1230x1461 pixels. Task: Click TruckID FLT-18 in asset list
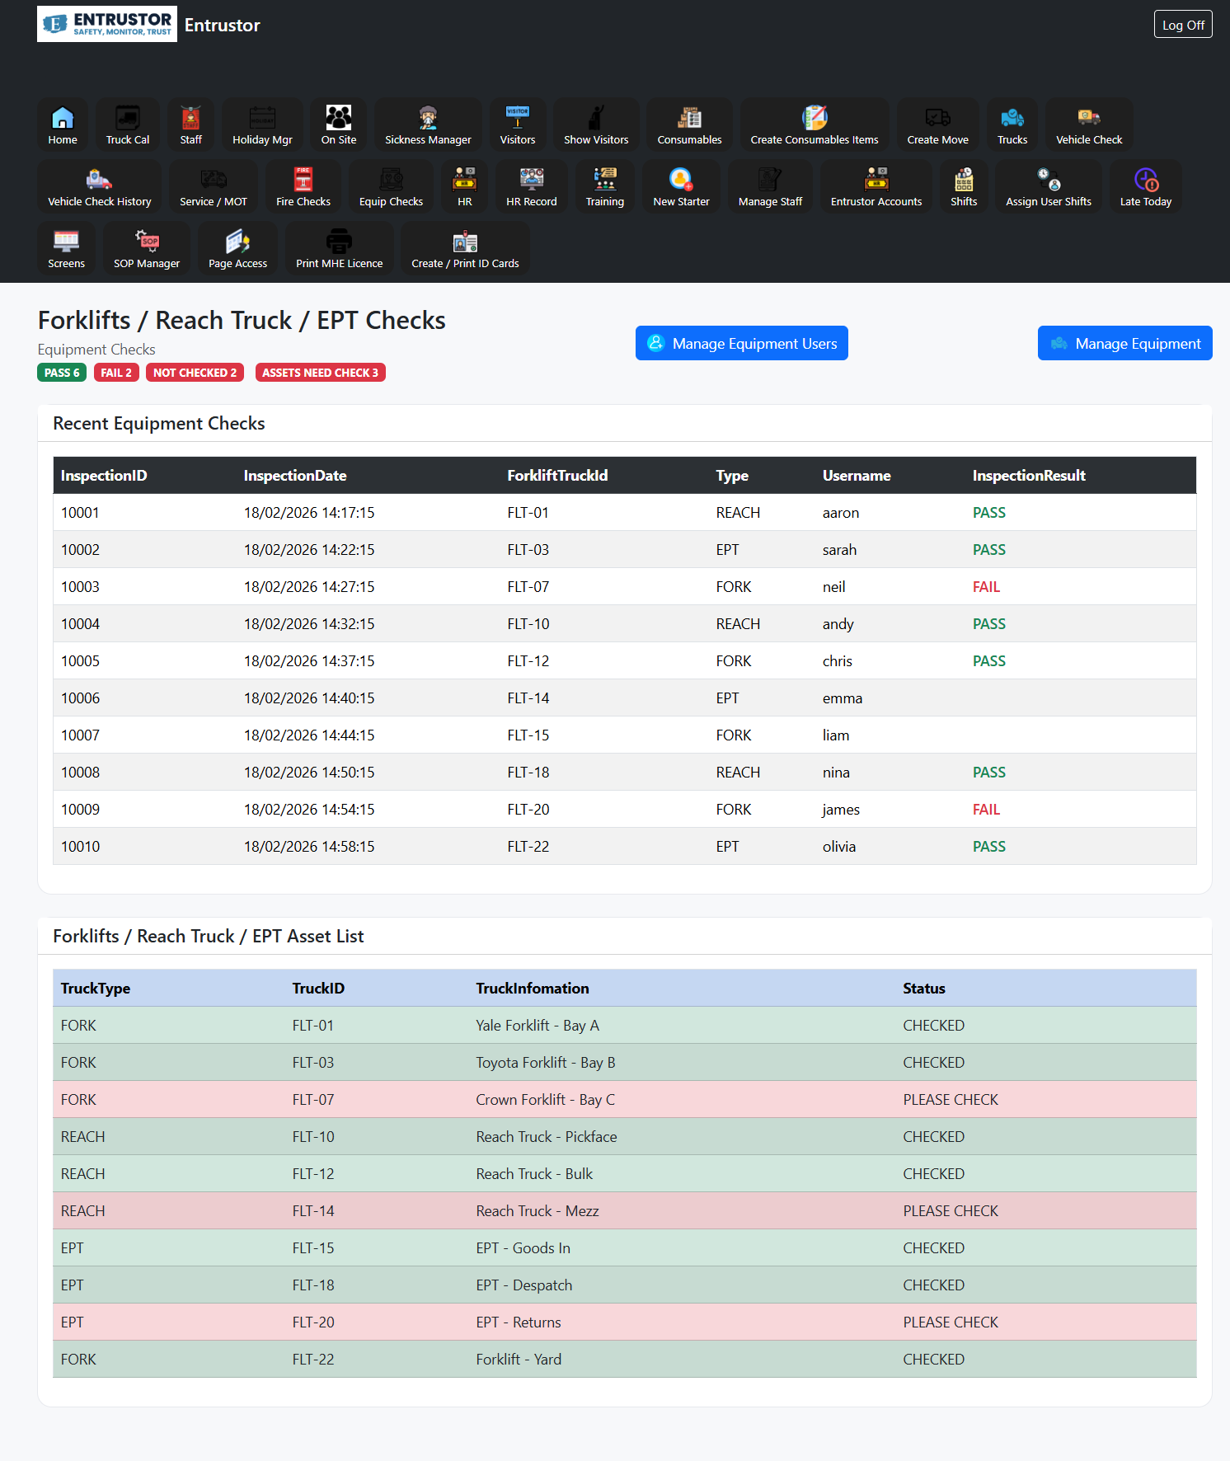coord(313,1285)
